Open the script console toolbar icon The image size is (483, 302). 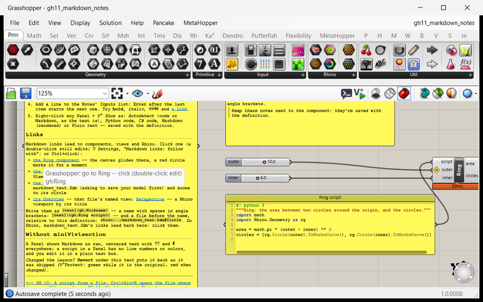click(x=347, y=94)
